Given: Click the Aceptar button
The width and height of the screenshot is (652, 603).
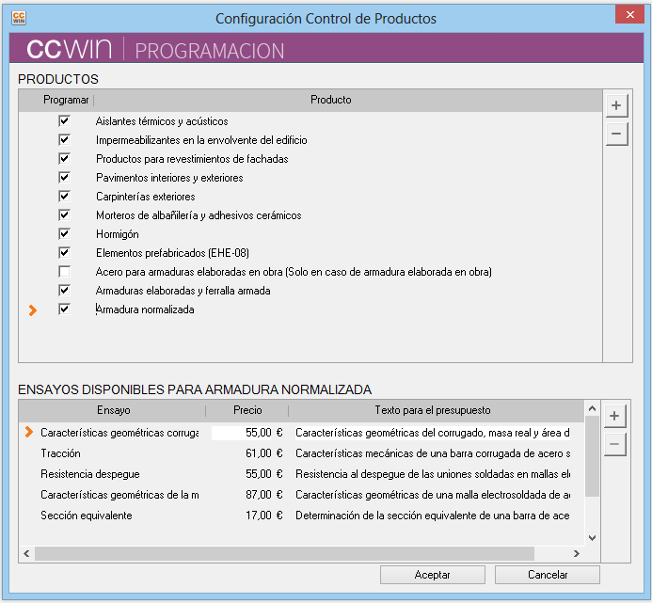Looking at the screenshot, I should 432,575.
